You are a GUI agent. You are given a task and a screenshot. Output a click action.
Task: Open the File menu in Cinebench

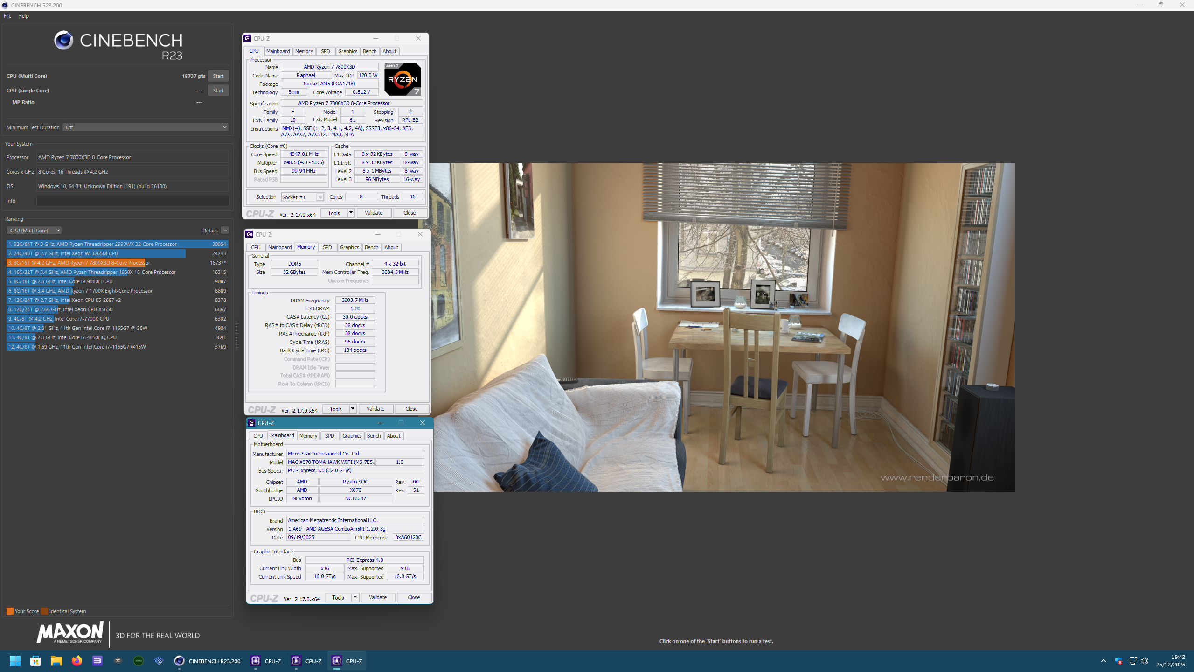[7, 16]
